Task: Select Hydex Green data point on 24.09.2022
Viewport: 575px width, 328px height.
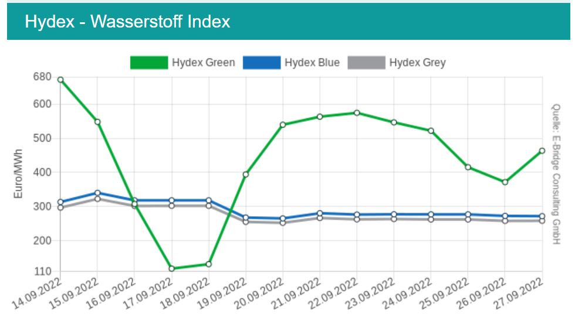Action: [x=431, y=131]
